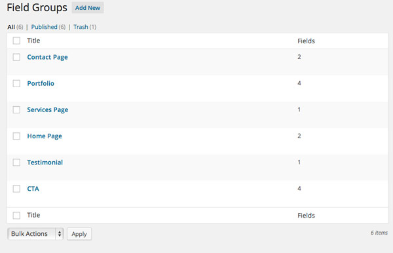Open the Trash view link

point(81,27)
